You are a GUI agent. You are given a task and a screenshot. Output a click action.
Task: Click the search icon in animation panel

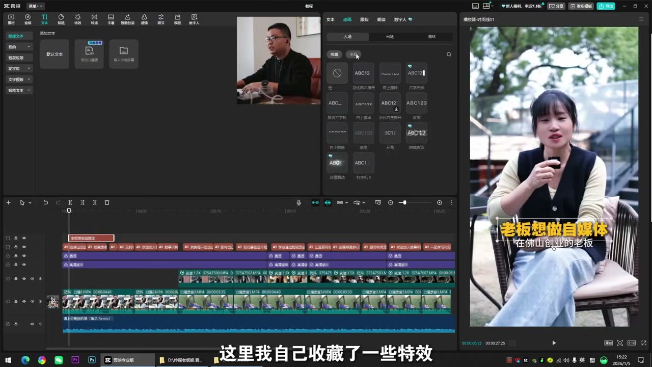tap(449, 54)
